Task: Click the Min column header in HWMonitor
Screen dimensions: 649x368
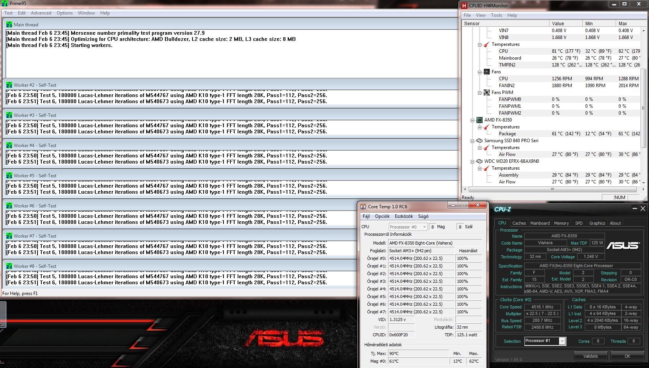Action: point(599,23)
